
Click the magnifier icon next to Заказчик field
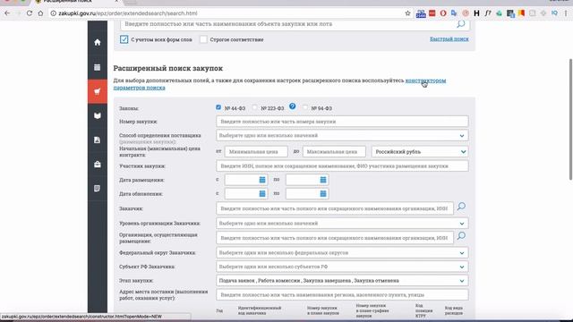point(461,207)
